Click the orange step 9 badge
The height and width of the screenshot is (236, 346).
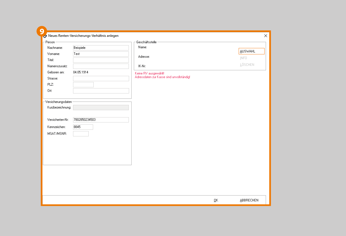coord(42,31)
